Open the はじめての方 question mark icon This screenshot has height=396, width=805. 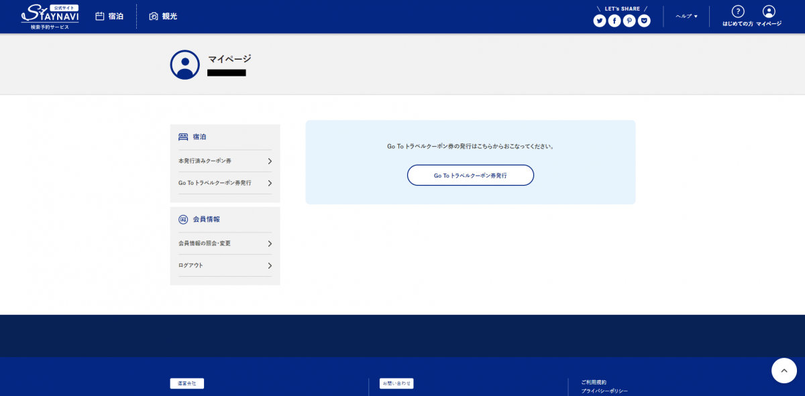pyautogui.click(x=737, y=12)
